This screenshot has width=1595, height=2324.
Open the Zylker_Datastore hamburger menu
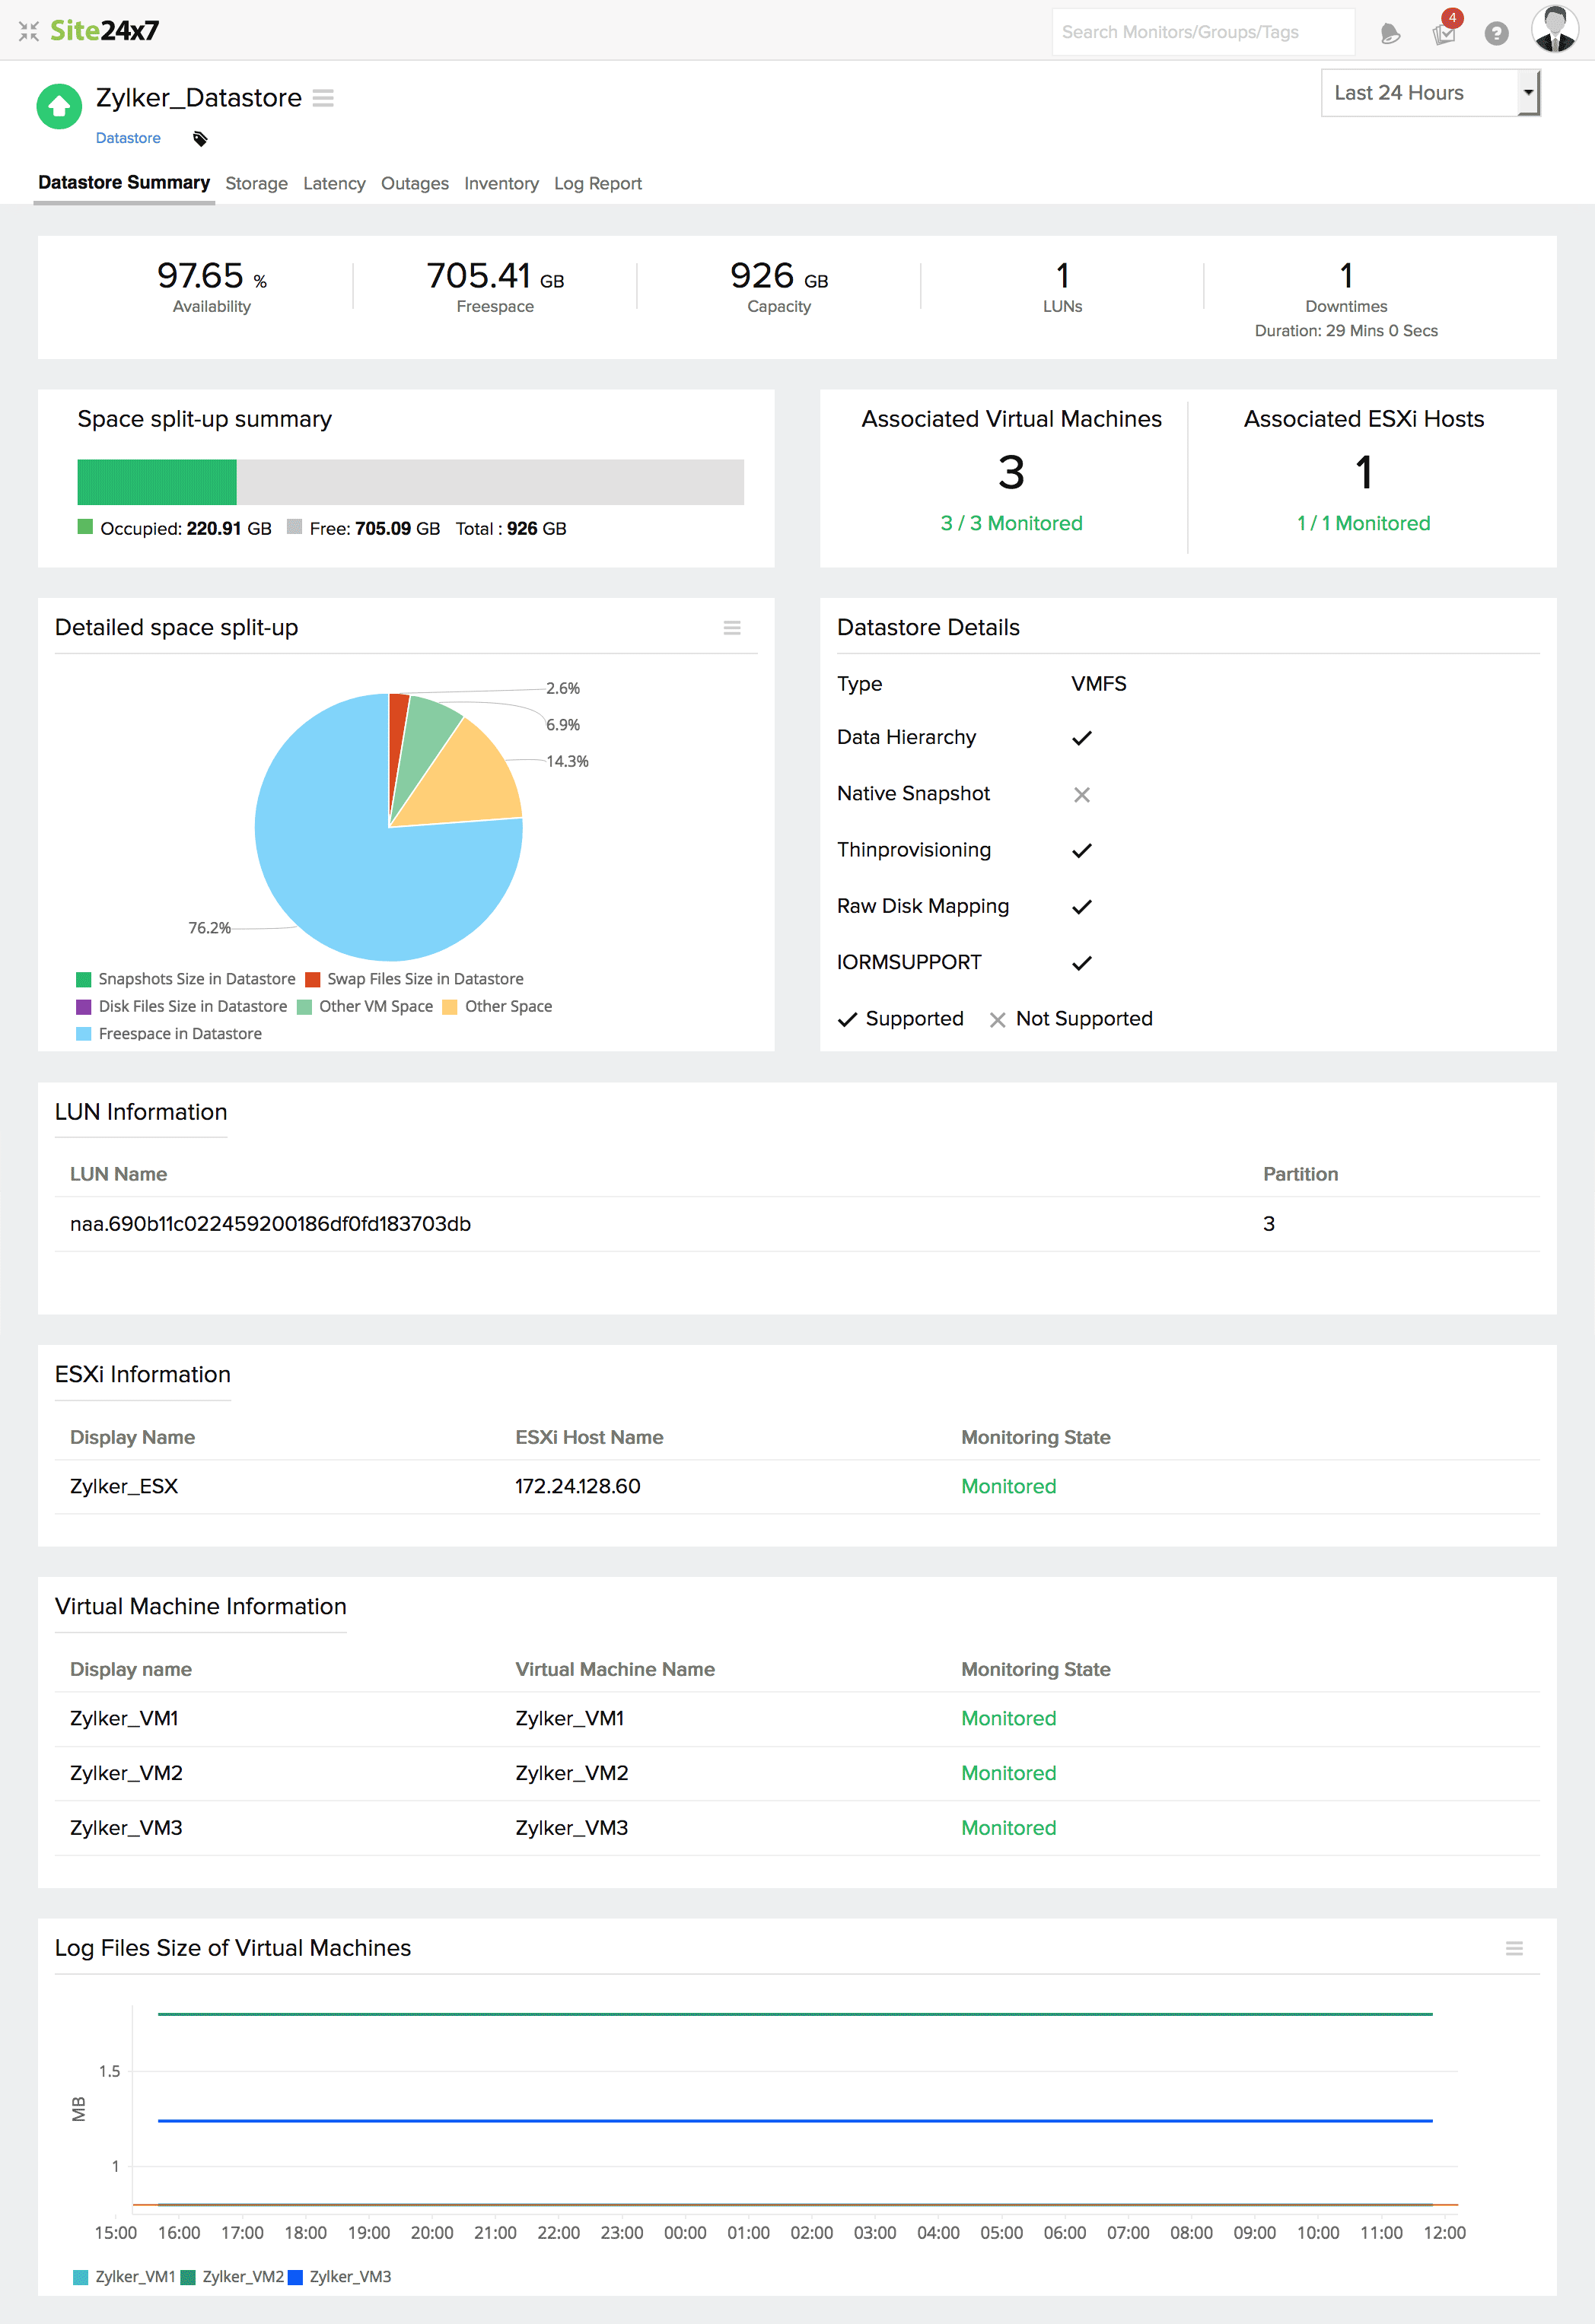pyautogui.click(x=322, y=98)
